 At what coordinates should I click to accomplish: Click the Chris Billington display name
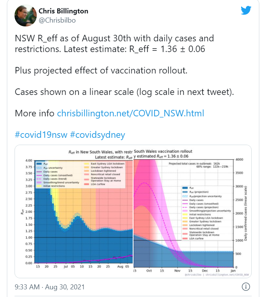point(63,11)
